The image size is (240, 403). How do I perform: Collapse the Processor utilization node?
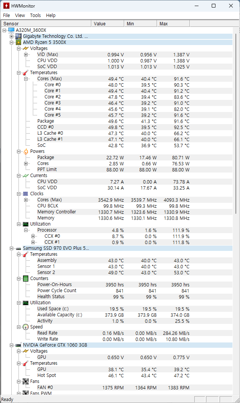click(26, 230)
